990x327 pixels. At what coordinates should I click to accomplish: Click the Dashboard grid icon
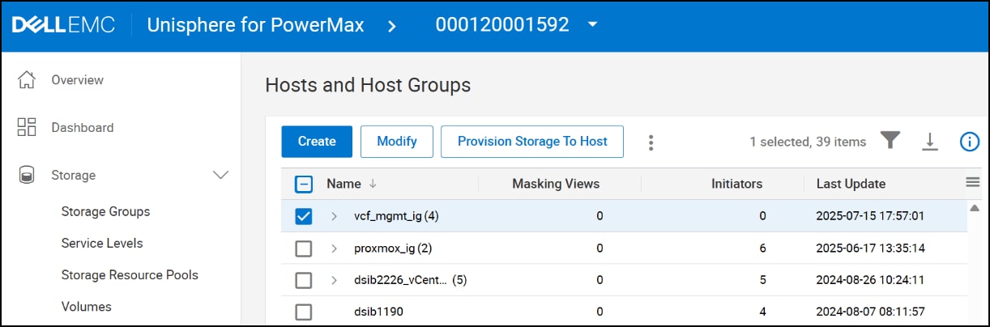pos(27,128)
